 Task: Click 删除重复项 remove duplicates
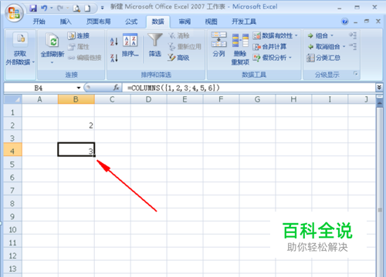tap(240, 49)
